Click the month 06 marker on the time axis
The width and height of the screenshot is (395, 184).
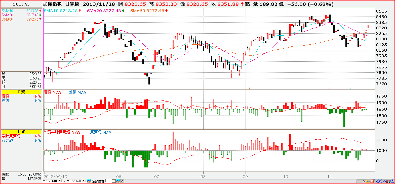coord(119,176)
